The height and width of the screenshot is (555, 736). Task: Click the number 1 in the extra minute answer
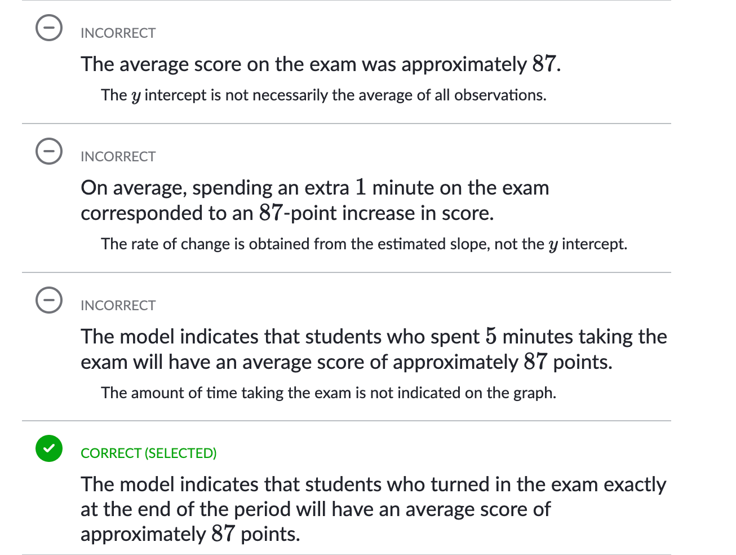click(x=361, y=188)
